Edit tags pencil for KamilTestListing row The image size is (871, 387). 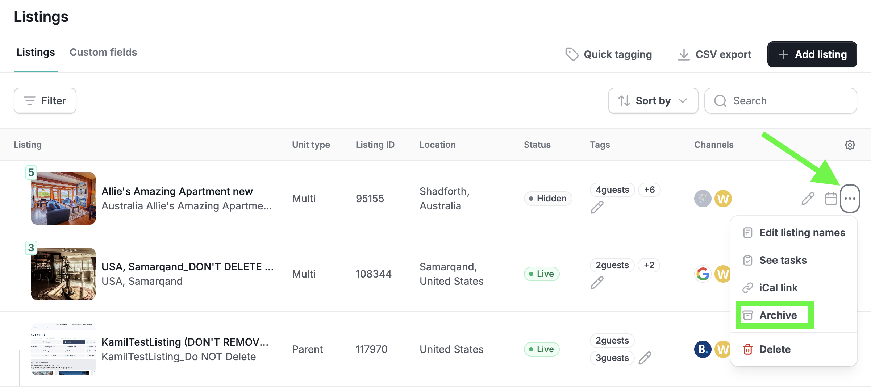click(645, 358)
